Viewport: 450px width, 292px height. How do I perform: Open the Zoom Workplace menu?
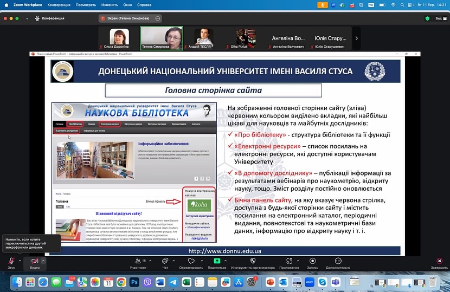28,5
